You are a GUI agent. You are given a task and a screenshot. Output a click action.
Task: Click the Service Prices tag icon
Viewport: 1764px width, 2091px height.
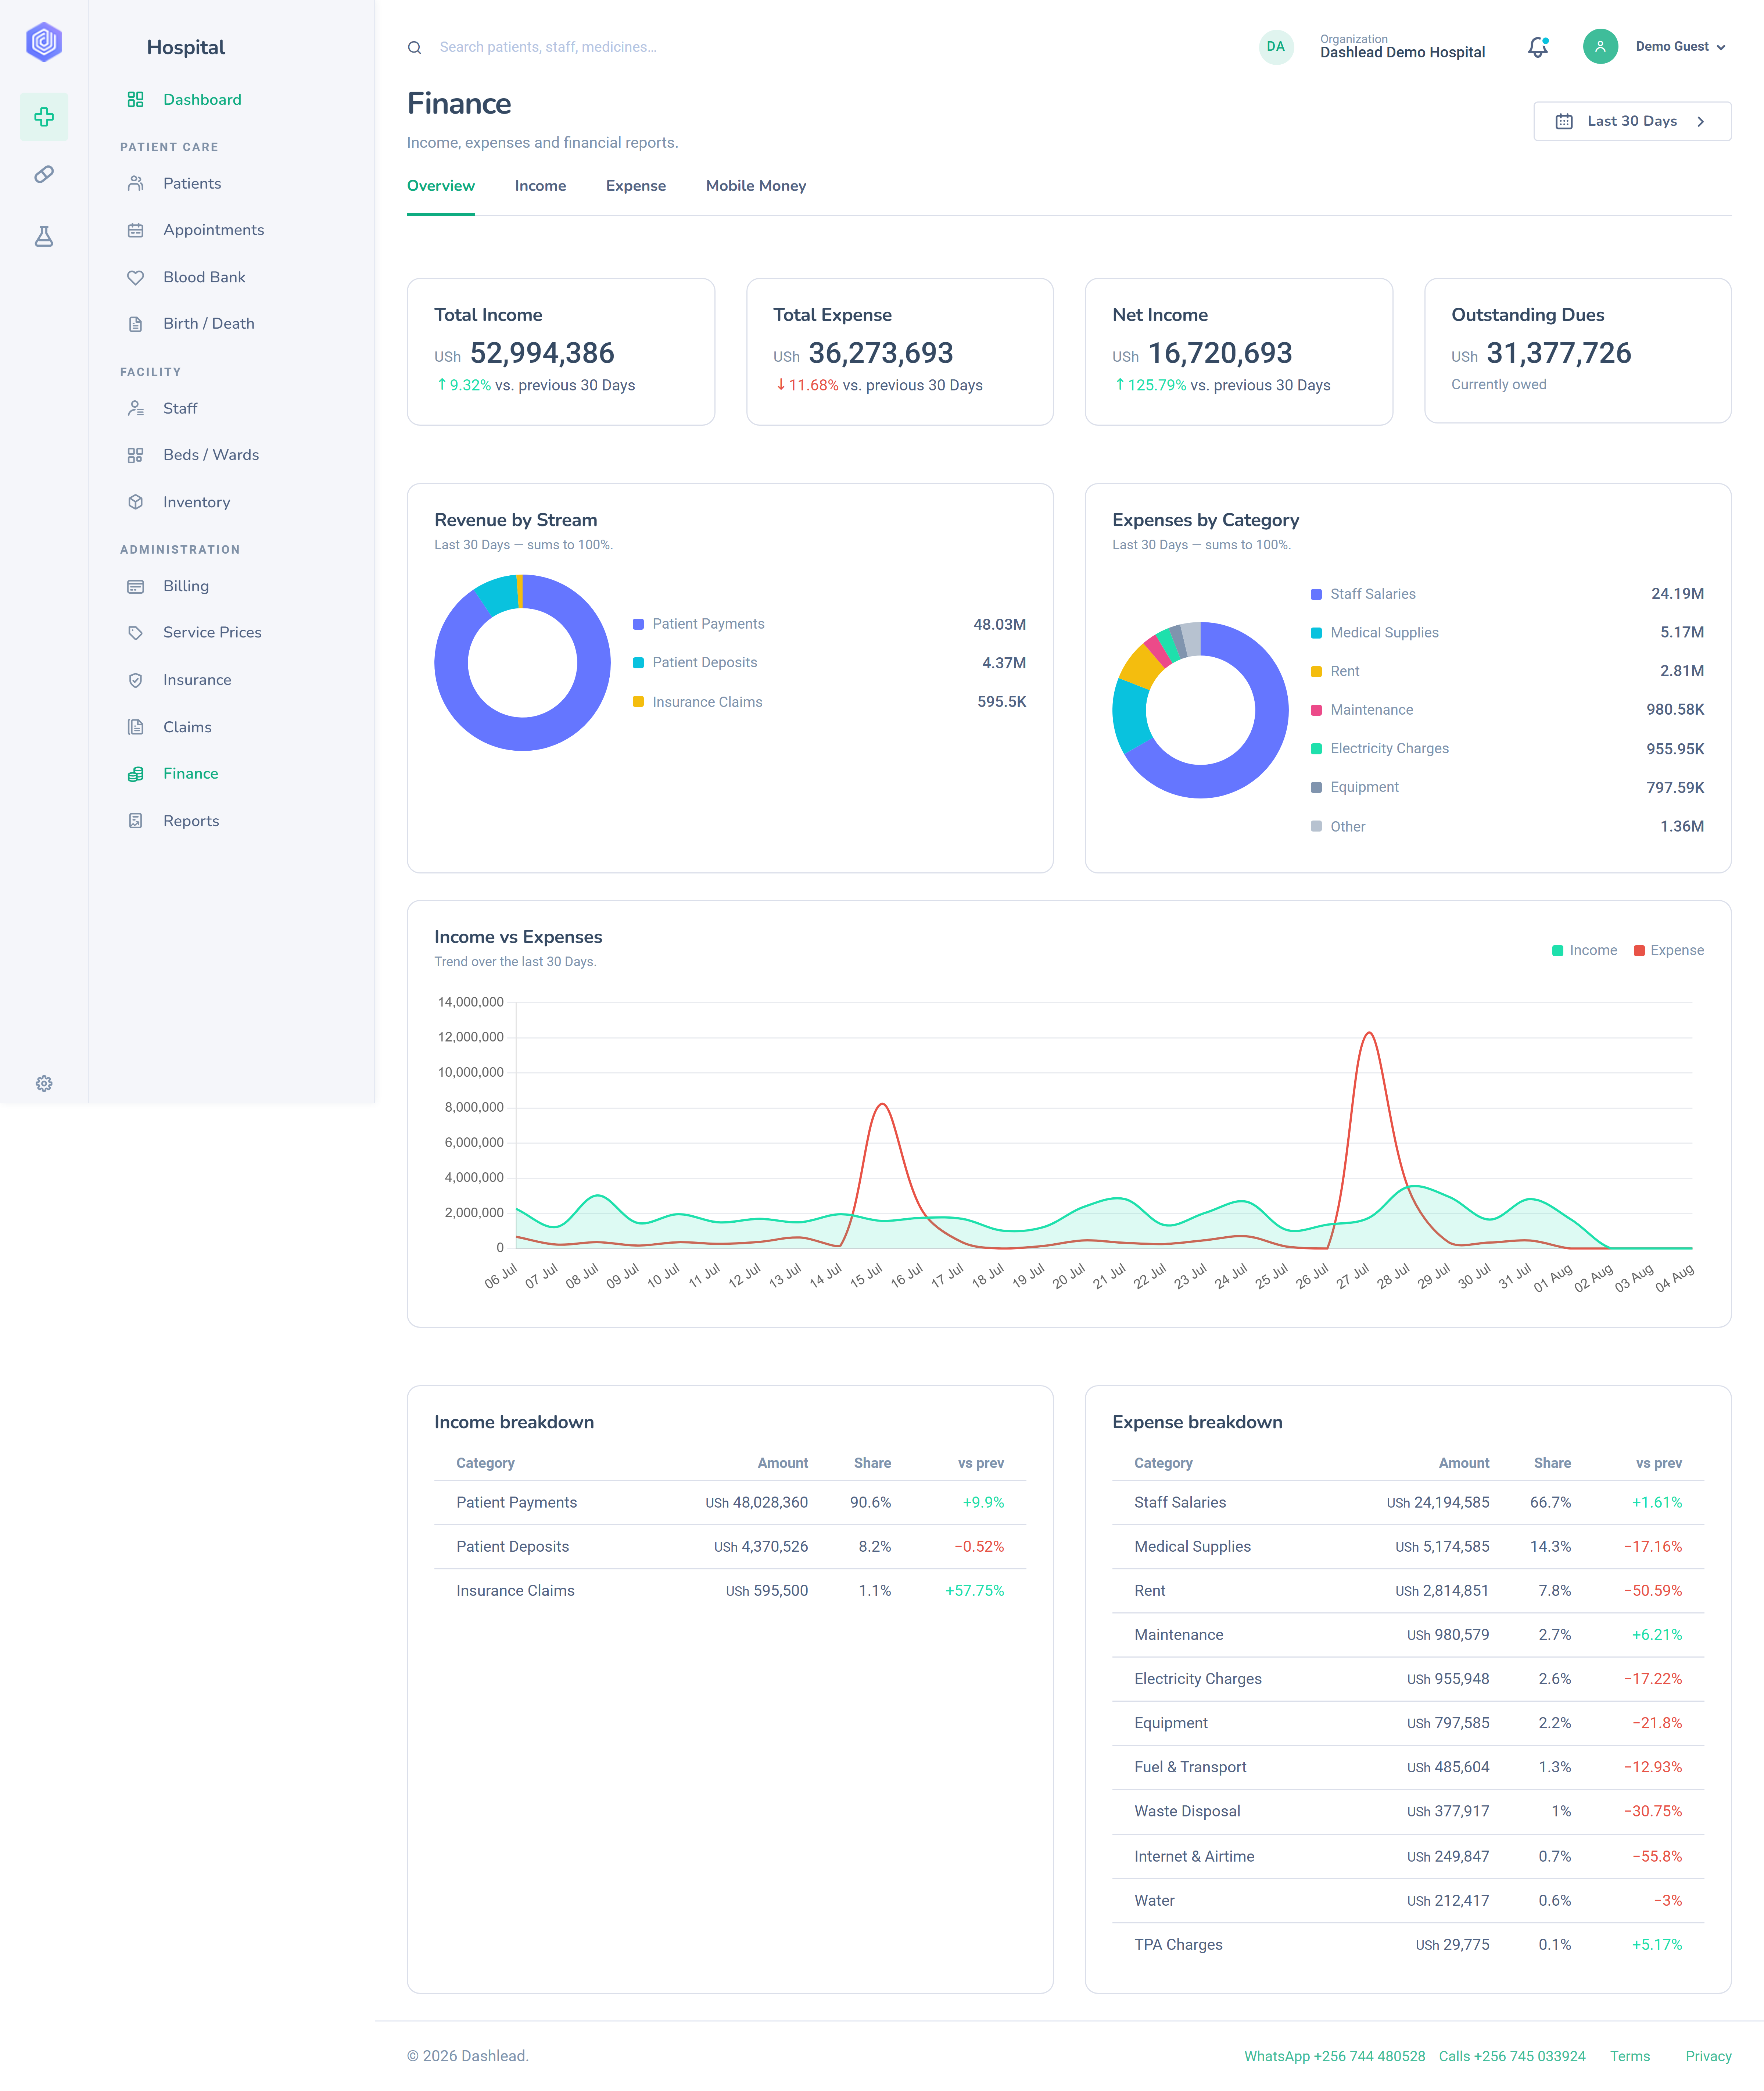136,632
